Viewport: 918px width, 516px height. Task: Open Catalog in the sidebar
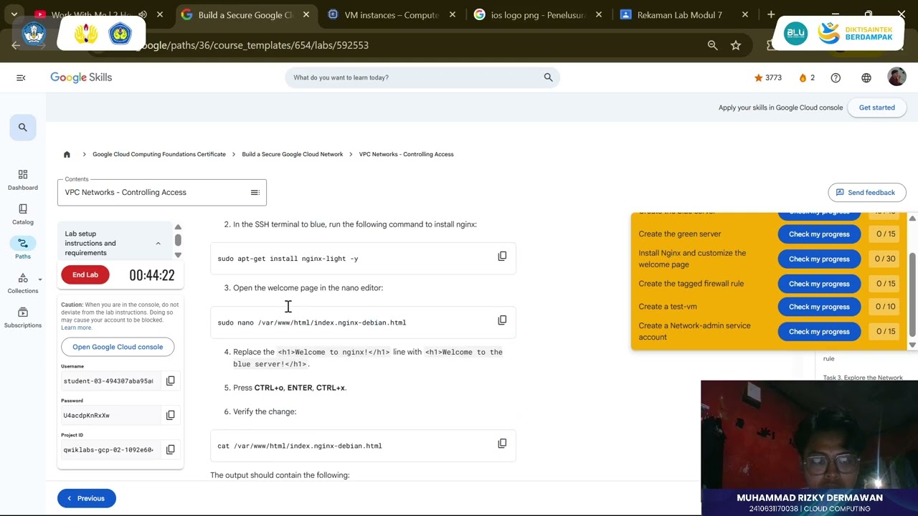click(23, 214)
